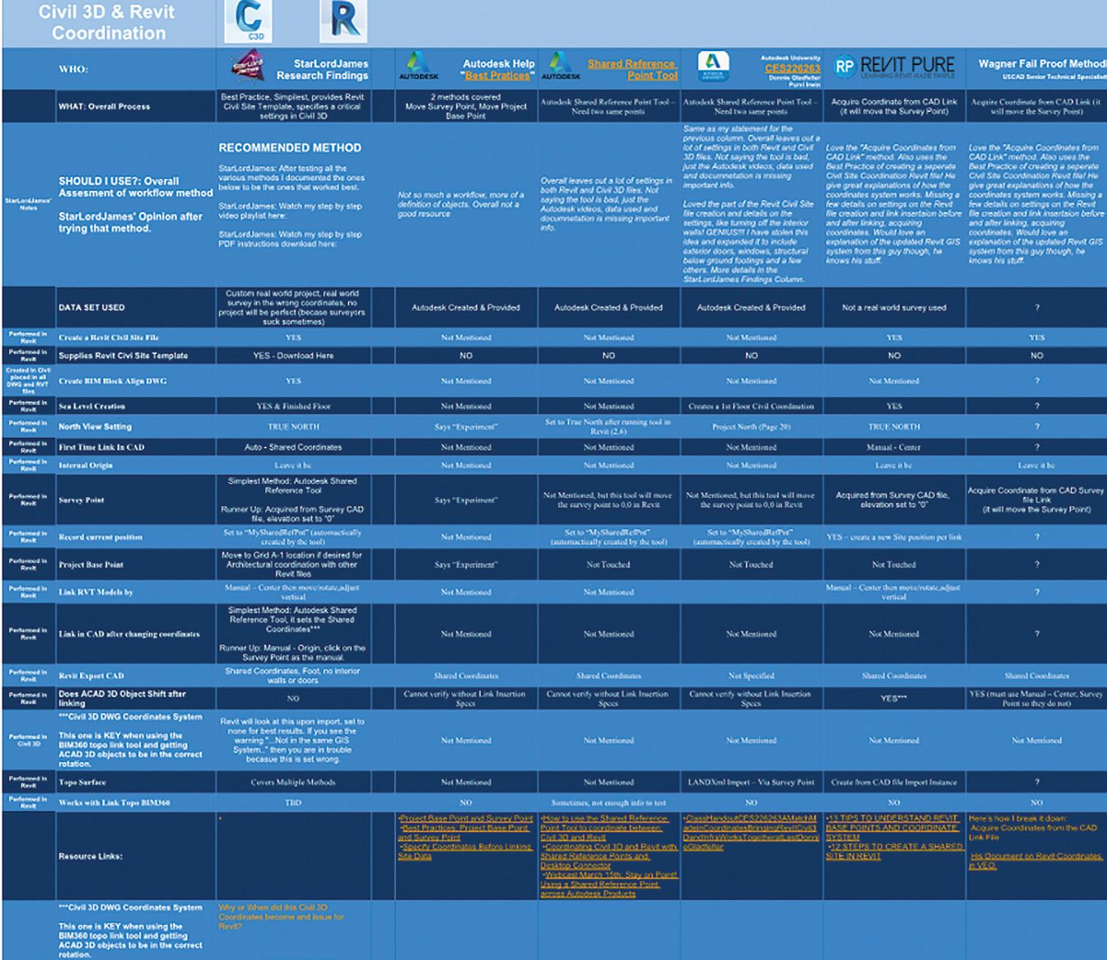Select the 'Record current position' row label
Viewport: 1107px width, 960px height.
click(x=101, y=537)
